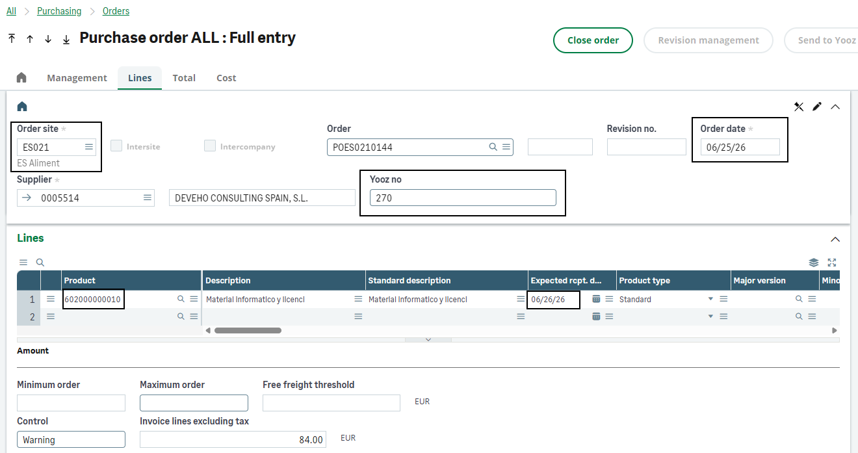This screenshot has height=453, width=858.
Task: Open the Order site field menu icon
Action: tap(89, 147)
